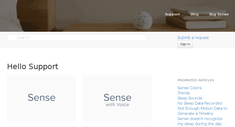Screen dimensions: 235x127
Task: Open the Support navigation link
Action: coord(172,14)
